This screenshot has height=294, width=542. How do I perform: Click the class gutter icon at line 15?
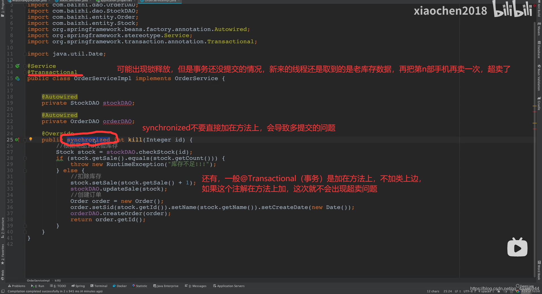18,78
